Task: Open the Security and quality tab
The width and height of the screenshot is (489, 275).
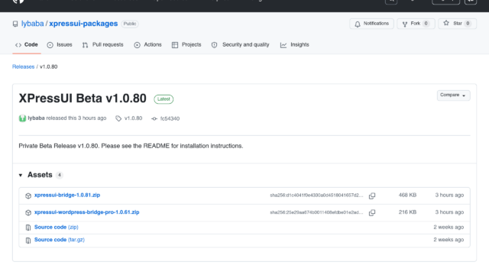Action: pos(240,45)
